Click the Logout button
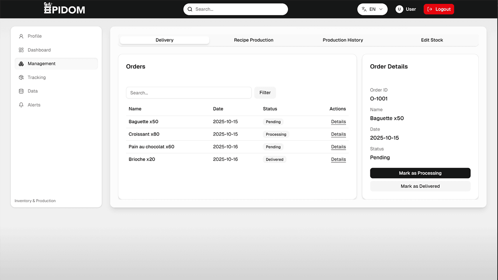The image size is (498, 280). pyautogui.click(x=439, y=9)
